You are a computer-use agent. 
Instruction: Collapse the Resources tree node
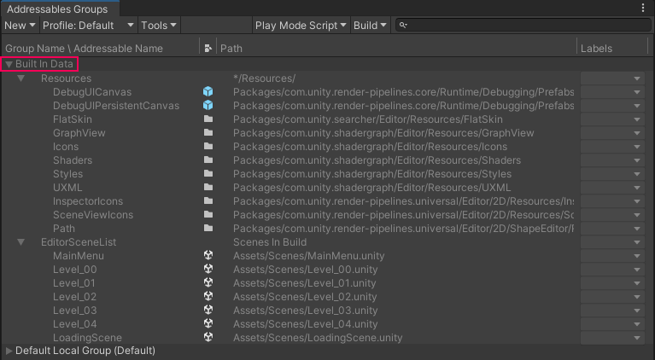pos(21,78)
